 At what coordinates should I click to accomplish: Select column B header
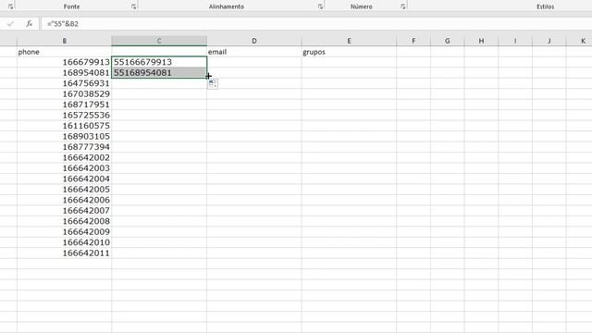point(64,41)
